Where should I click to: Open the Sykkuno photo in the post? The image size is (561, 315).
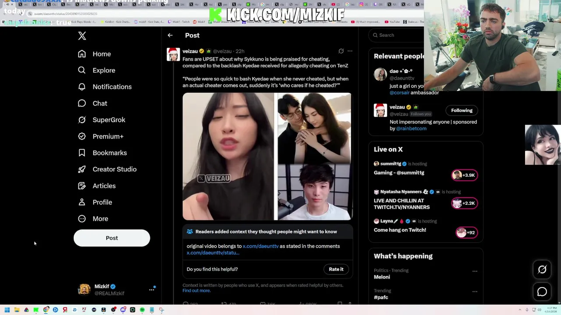[314, 192]
